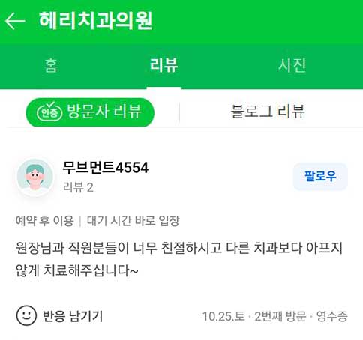Tap the 인증 verified badge icon

[49, 112]
